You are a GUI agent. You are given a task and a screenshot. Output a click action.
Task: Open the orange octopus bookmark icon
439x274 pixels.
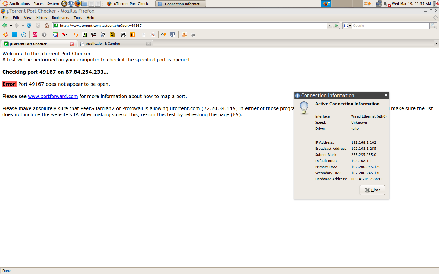[x=184, y=35]
